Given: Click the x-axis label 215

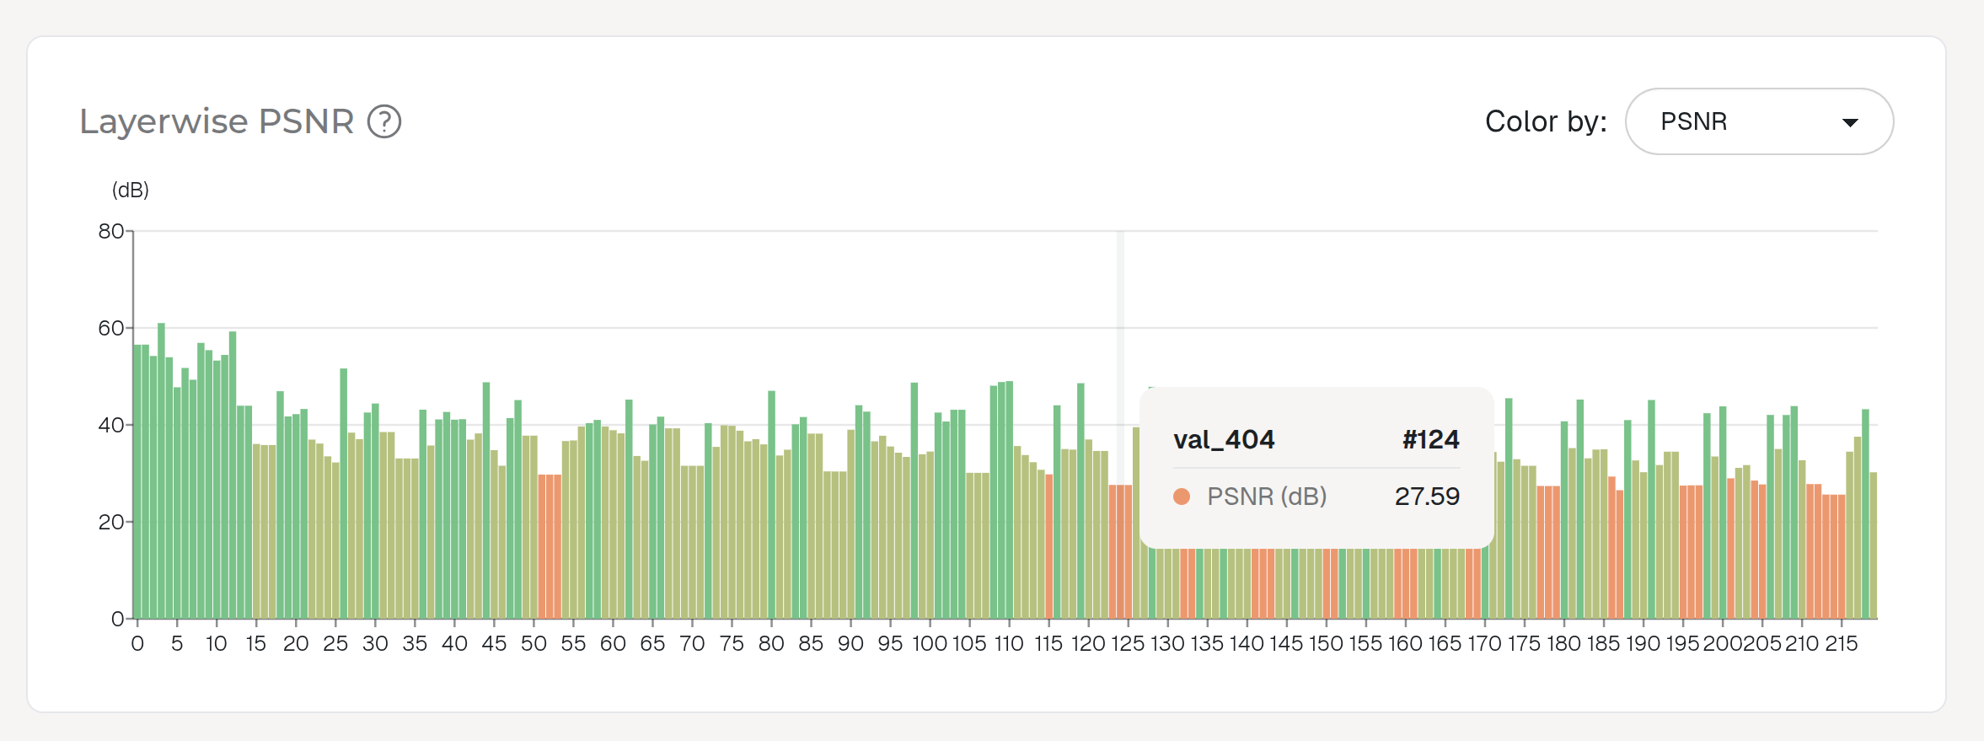Looking at the screenshot, I should (x=1841, y=644).
